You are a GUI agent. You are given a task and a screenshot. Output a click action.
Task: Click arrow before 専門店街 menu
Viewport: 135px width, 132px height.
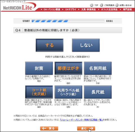[x=120, y=10]
